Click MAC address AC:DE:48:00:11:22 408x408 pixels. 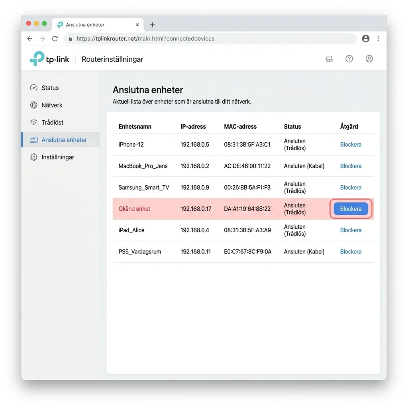247,166
